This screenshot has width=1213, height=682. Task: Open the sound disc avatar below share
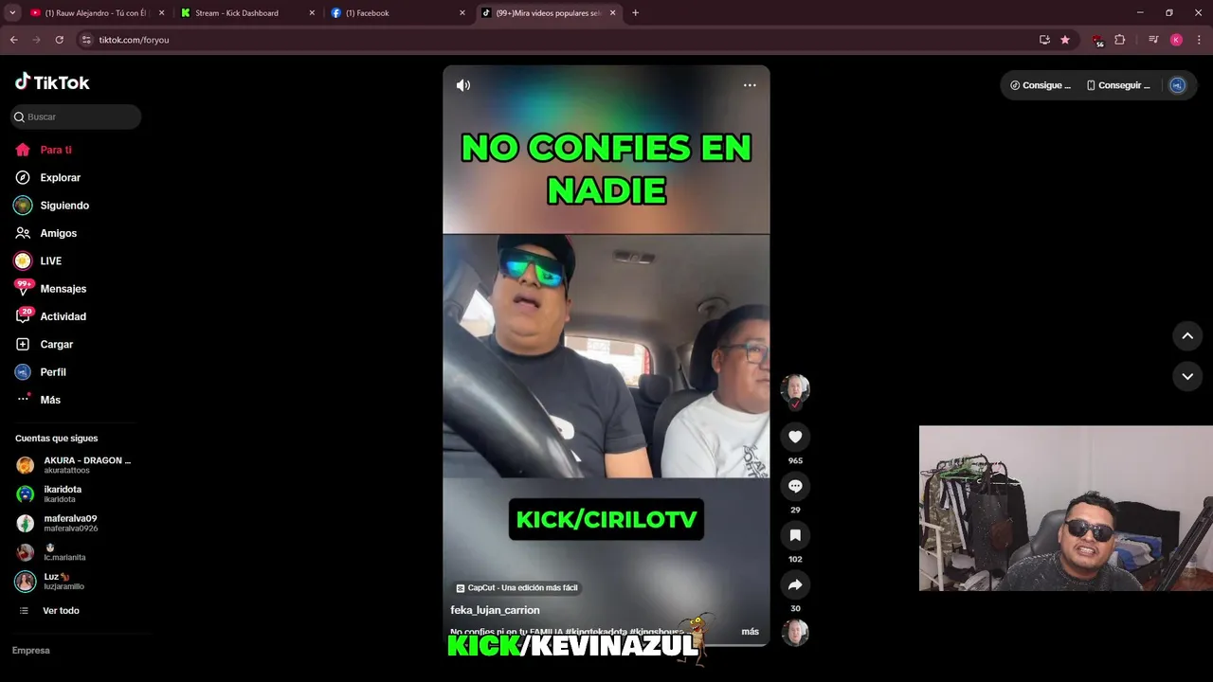click(x=795, y=632)
